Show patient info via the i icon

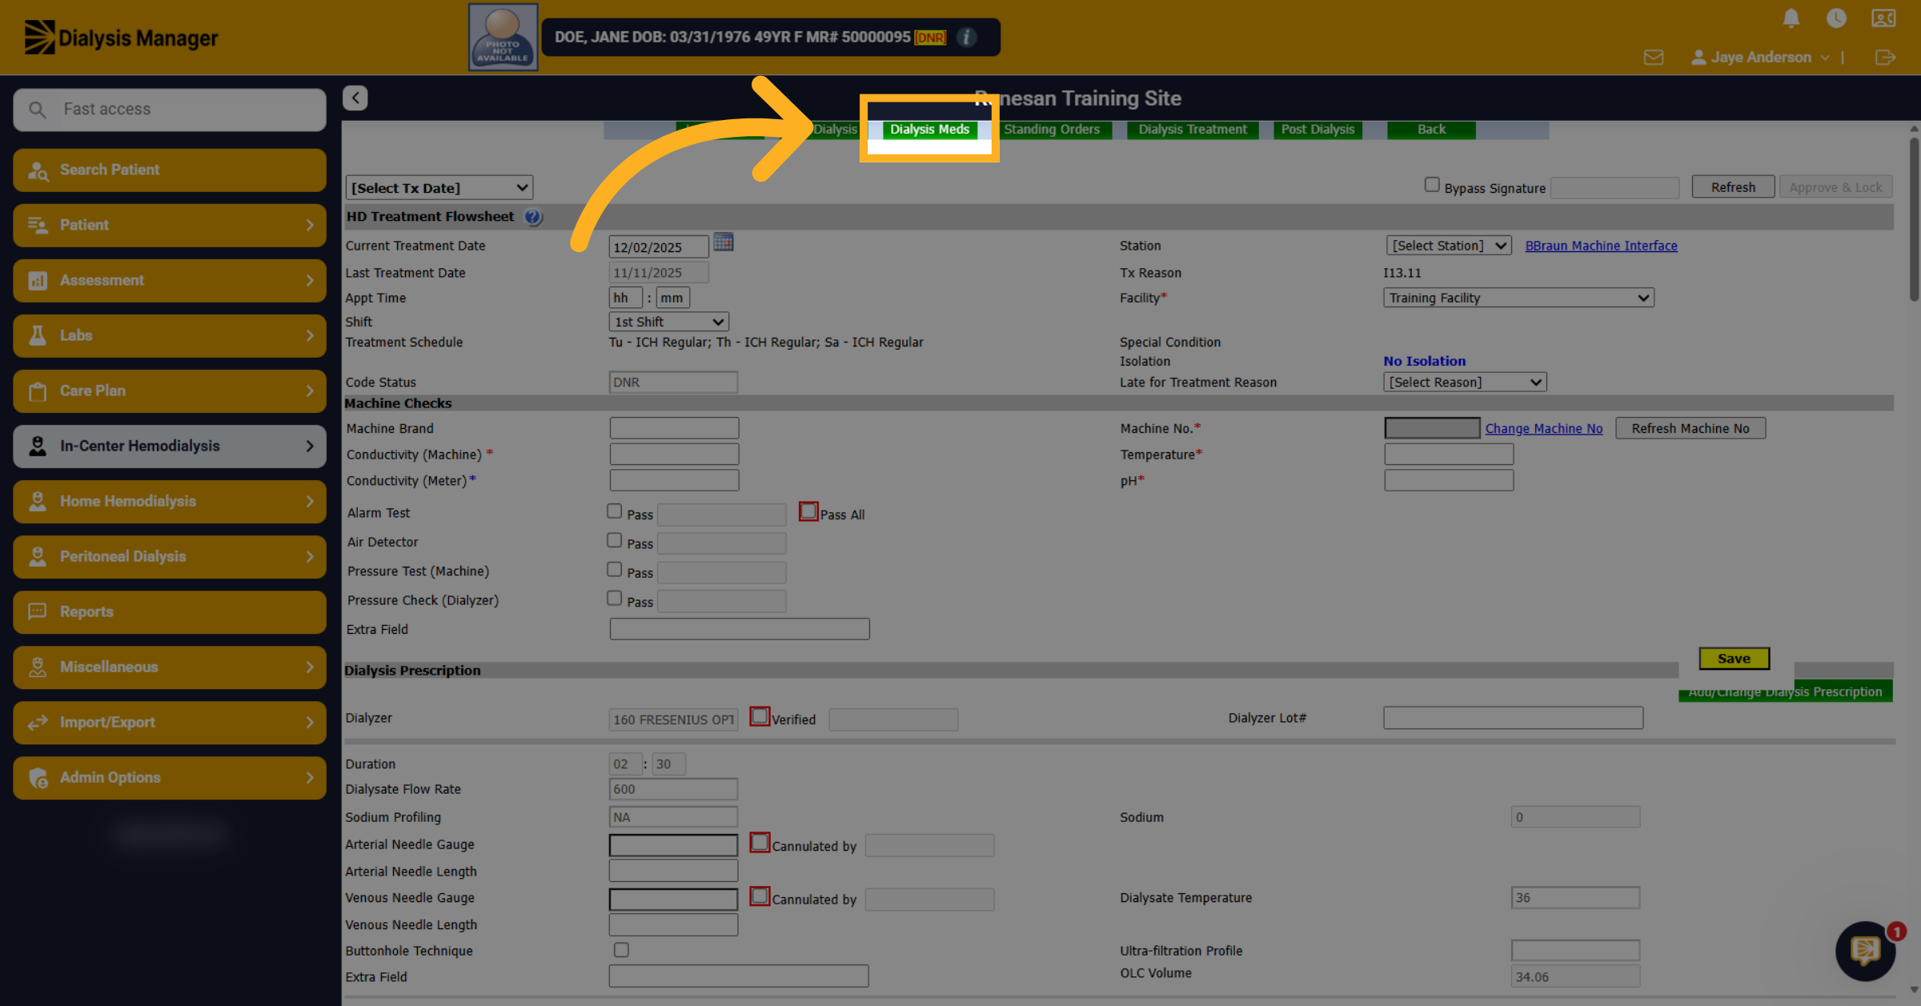pyautogui.click(x=967, y=37)
